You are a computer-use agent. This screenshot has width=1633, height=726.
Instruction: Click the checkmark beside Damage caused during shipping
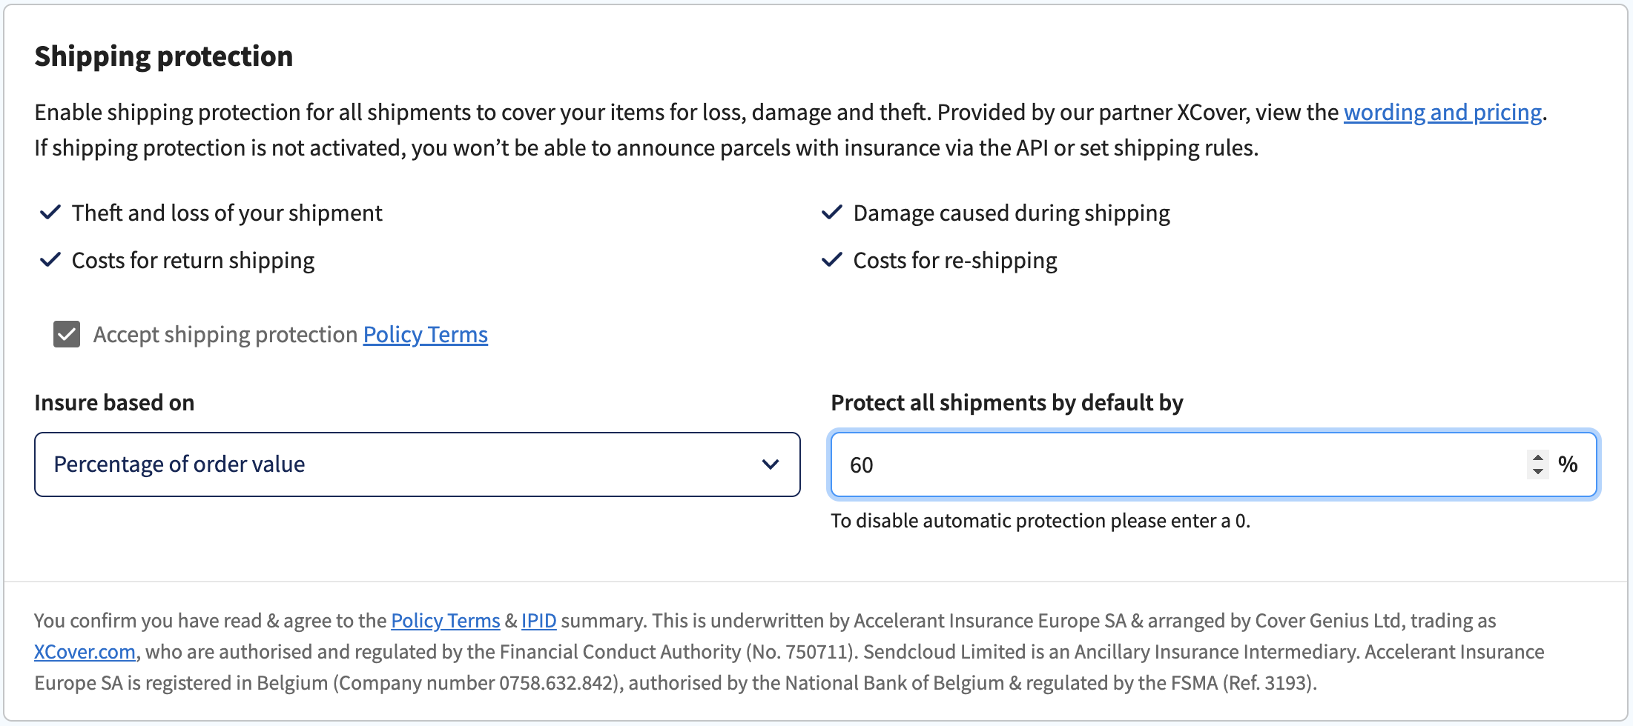(x=832, y=213)
